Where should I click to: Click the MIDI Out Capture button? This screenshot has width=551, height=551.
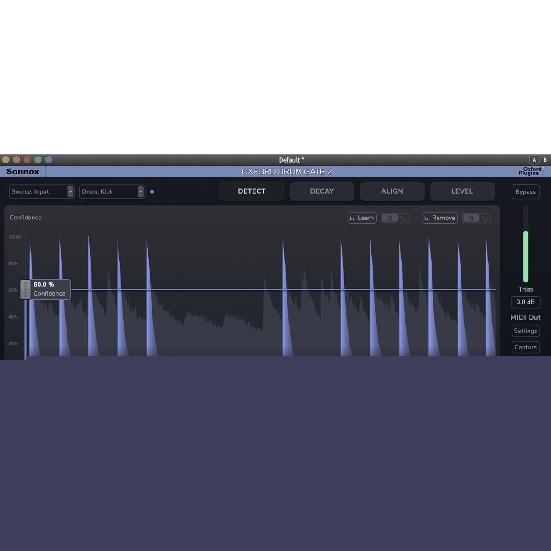coord(525,347)
